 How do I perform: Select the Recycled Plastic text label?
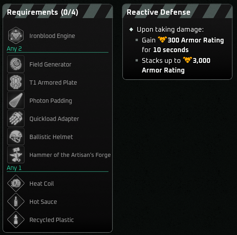point(52,220)
